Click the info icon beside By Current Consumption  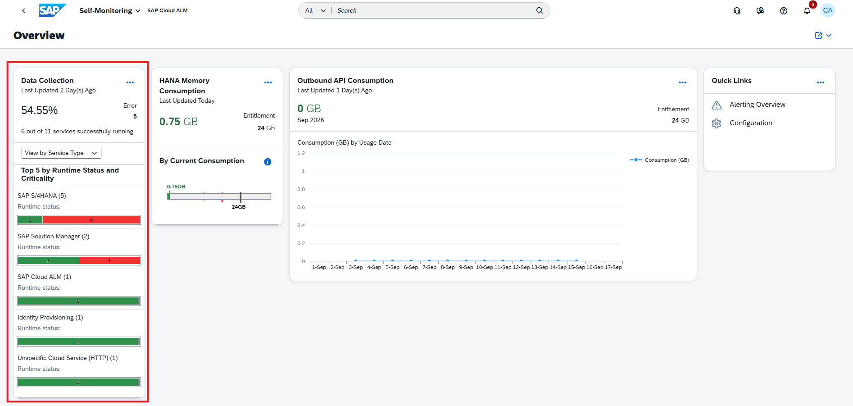[268, 162]
